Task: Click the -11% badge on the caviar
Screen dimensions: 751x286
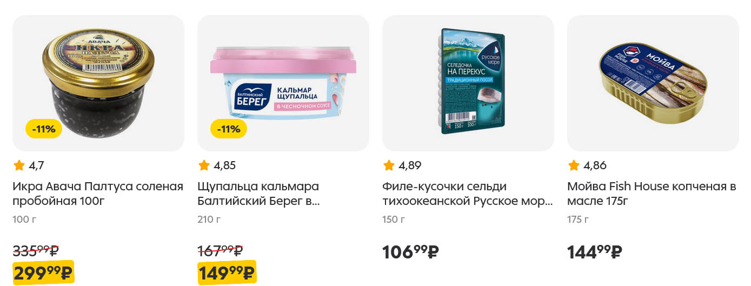Action: click(x=44, y=129)
